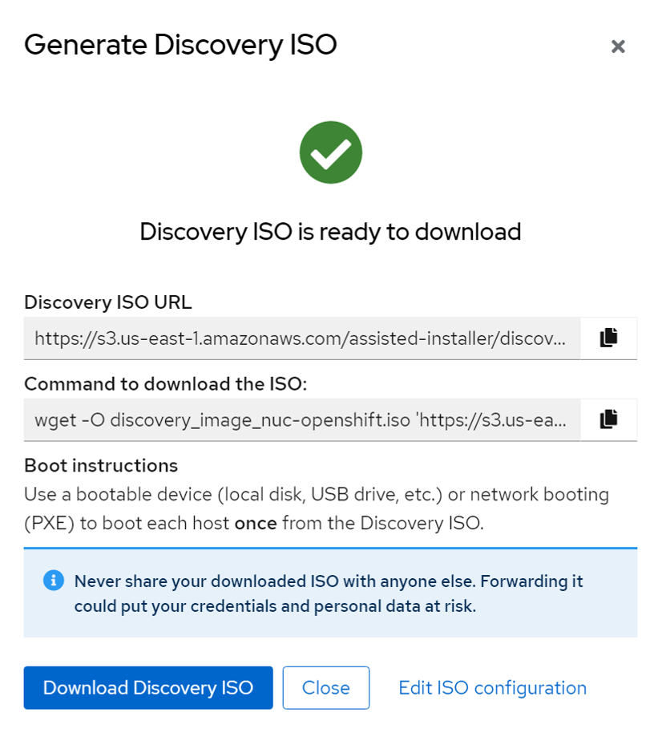Copy the Discovery ISO URL to clipboard
The image size is (662, 733).
point(609,338)
